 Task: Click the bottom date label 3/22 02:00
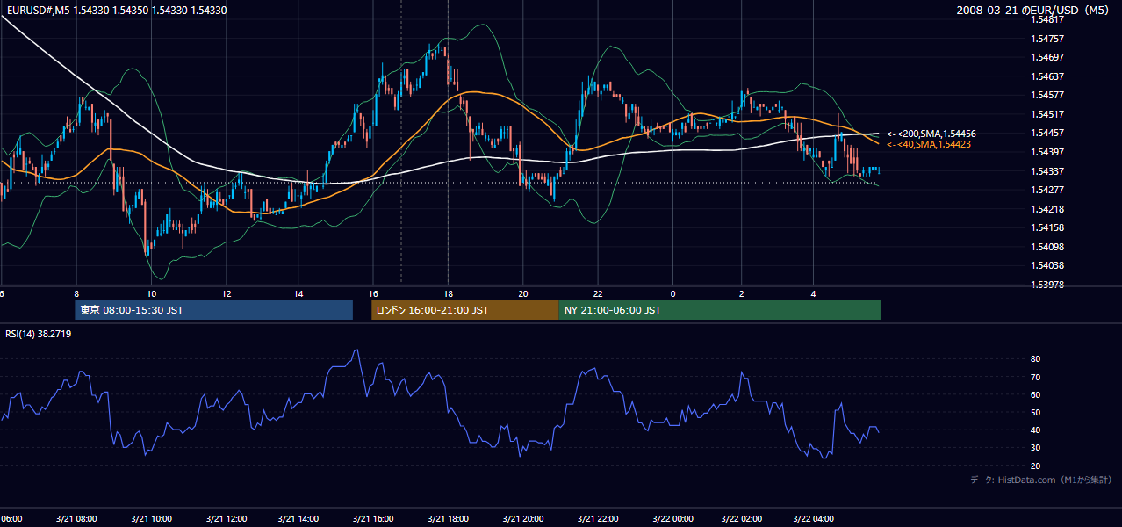tap(741, 519)
